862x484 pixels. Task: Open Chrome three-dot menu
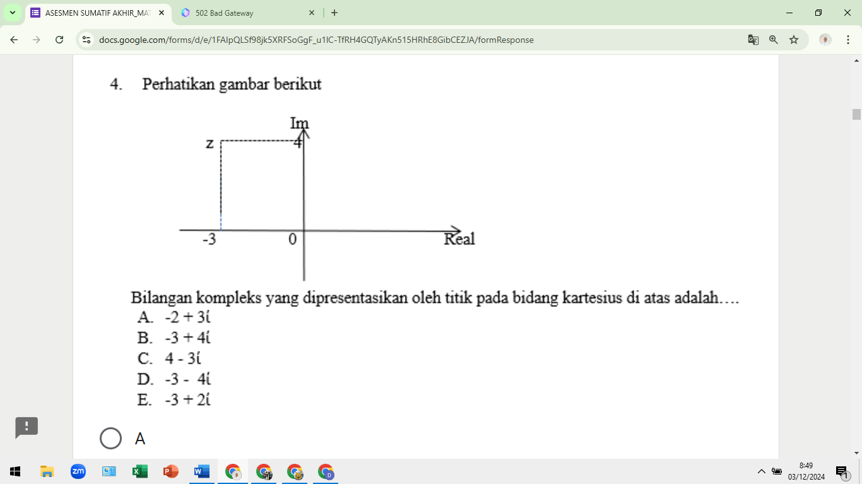point(848,40)
